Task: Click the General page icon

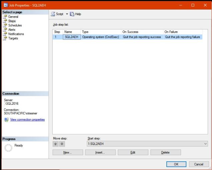Action: [x=5, y=17]
